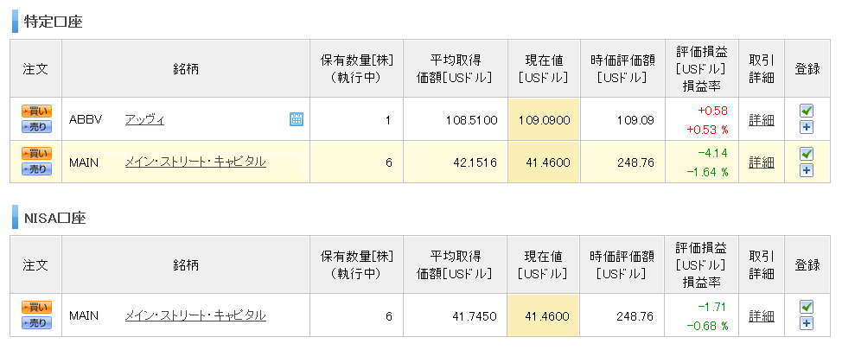This screenshot has height=350, width=842.
Task: Open the calendar icon beside アッヴィ
Action: tap(297, 119)
